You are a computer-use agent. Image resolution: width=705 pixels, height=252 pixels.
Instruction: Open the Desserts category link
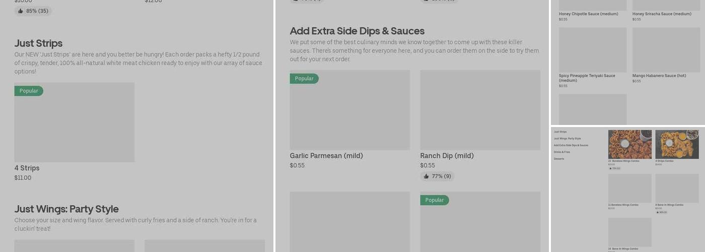coord(559,159)
